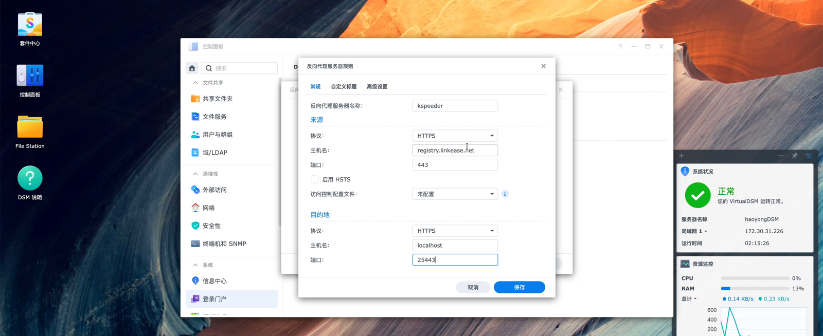
Task: Click the widget panel dock icon at right
Action: 808,156
